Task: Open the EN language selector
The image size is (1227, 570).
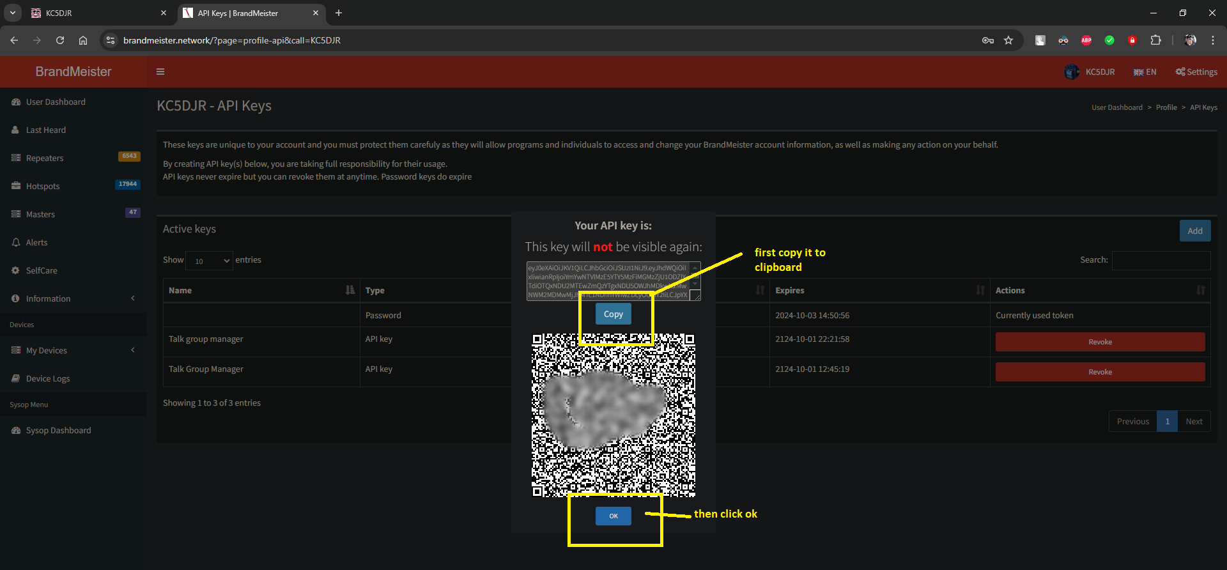Action: pyautogui.click(x=1145, y=72)
